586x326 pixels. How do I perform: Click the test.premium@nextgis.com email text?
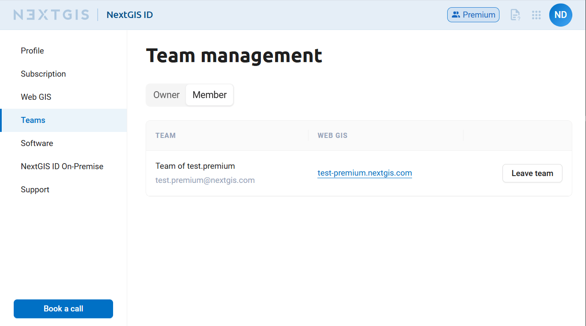coord(205,180)
